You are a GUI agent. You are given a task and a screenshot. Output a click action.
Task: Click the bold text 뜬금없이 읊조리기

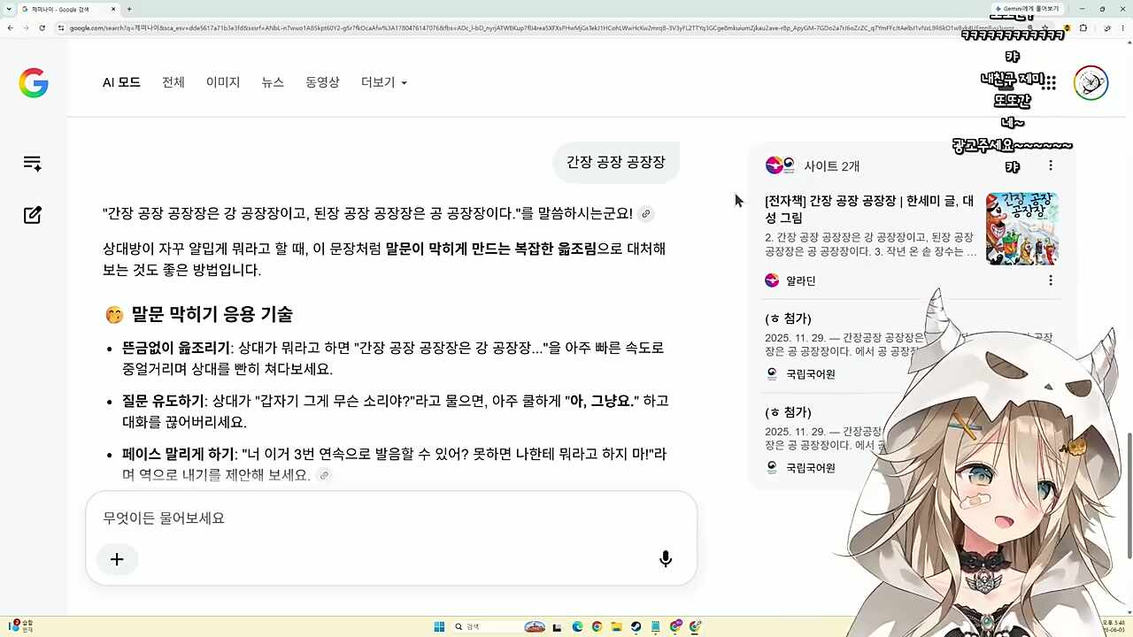(x=175, y=348)
